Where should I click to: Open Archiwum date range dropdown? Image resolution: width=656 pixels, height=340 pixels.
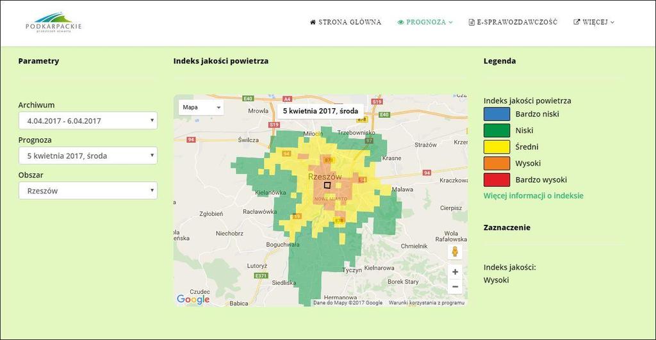click(88, 120)
